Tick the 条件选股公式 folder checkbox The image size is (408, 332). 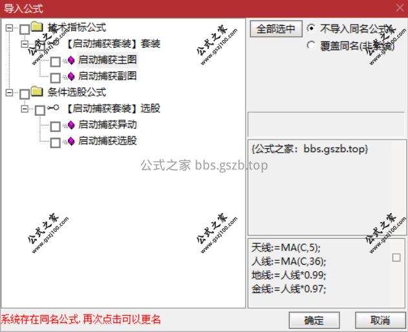point(25,94)
